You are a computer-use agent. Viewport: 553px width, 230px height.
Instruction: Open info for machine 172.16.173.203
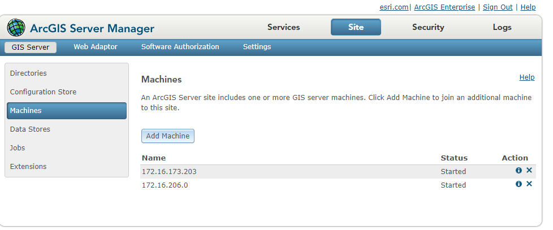point(519,171)
